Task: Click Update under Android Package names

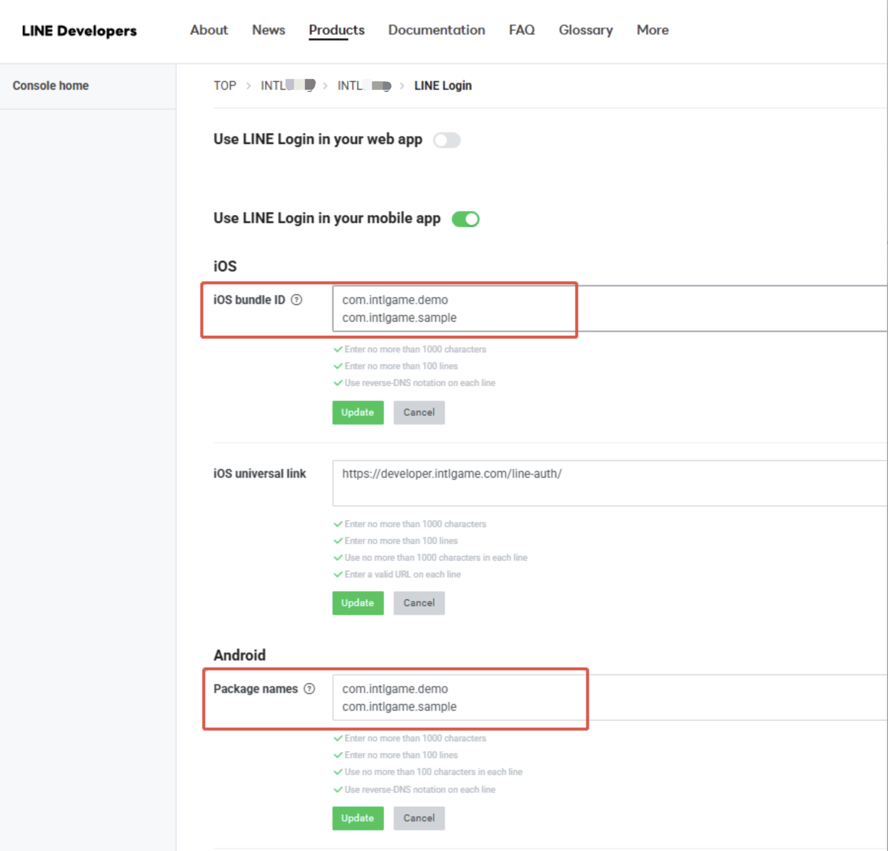Action: [358, 818]
